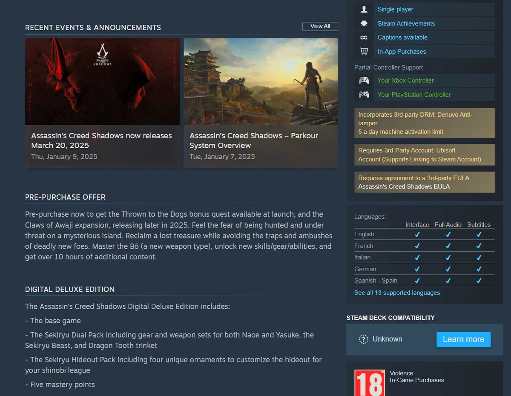511x396 pixels.
Task: Click the Italian language row label
Action: click(x=362, y=257)
